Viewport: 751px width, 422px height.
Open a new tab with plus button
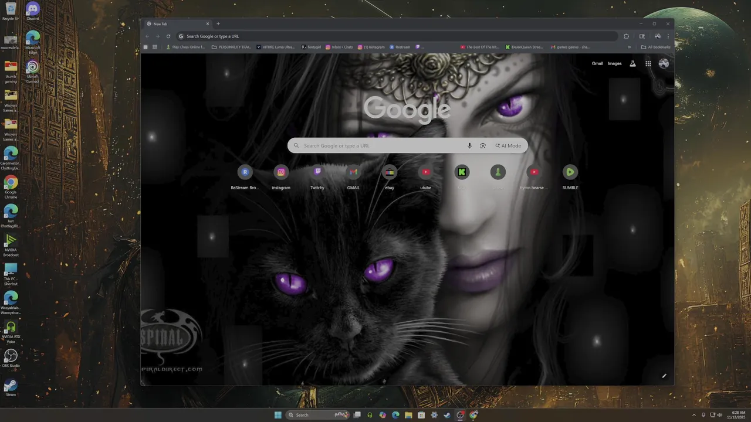tap(218, 24)
